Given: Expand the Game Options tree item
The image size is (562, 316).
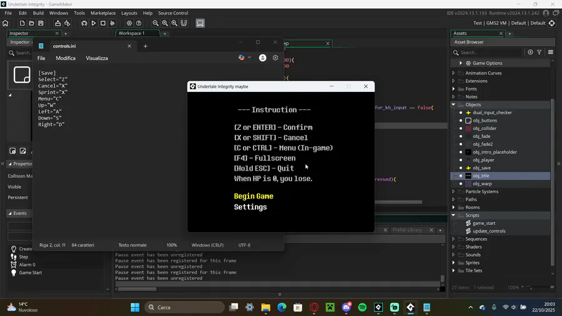Looking at the screenshot, I should 461,63.
